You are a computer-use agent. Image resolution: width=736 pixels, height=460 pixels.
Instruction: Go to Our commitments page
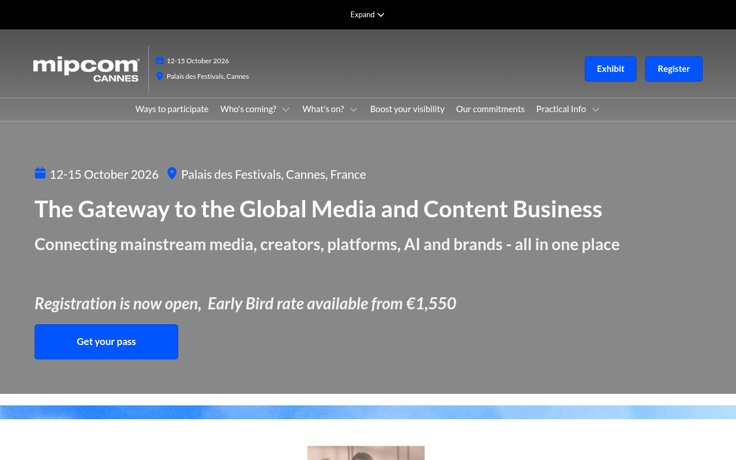pyautogui.click(x=490, y=109)
